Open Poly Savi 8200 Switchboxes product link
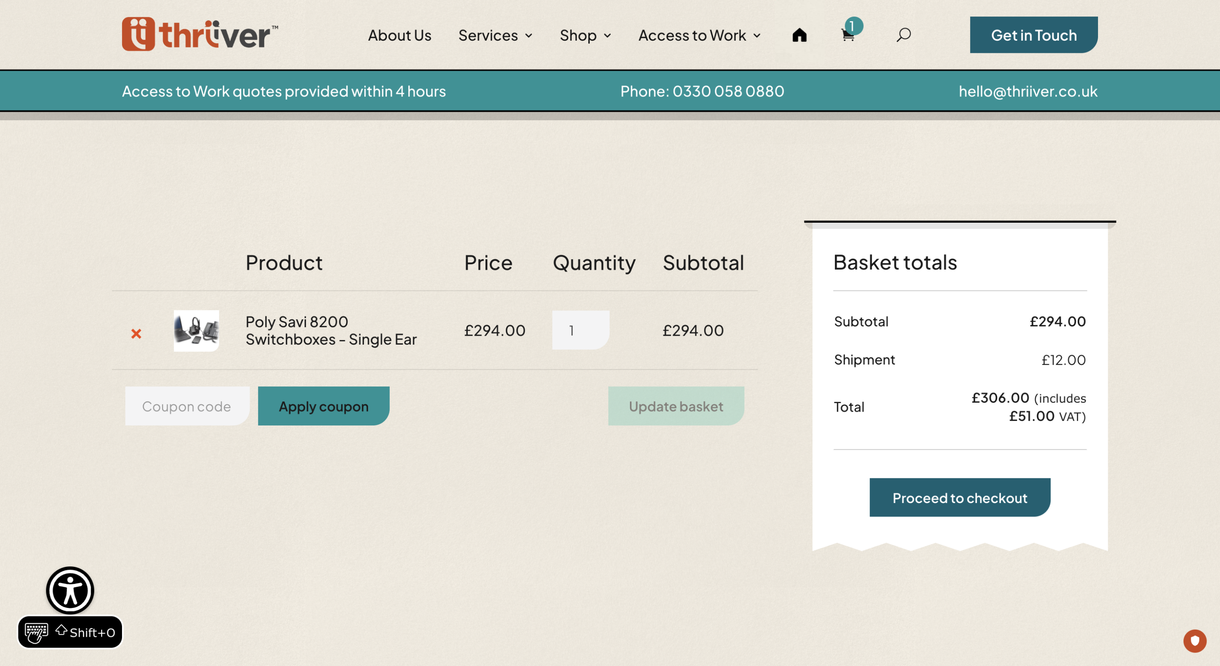 (x=331, y=330)
